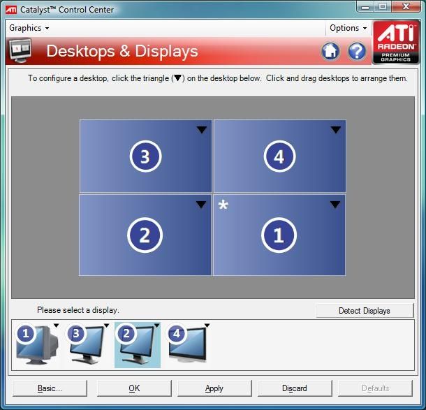Open the dropdown triangle for display 3
This screenshot has width=426, height=410.
point(106,325)
